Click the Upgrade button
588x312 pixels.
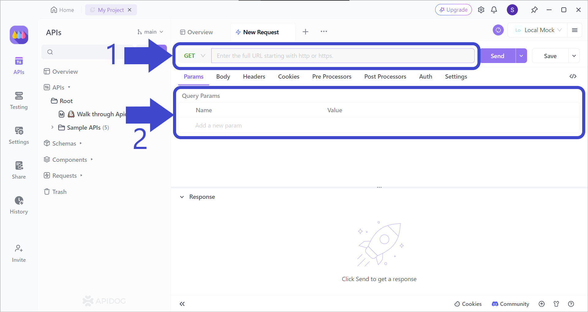tap(453, 10)
